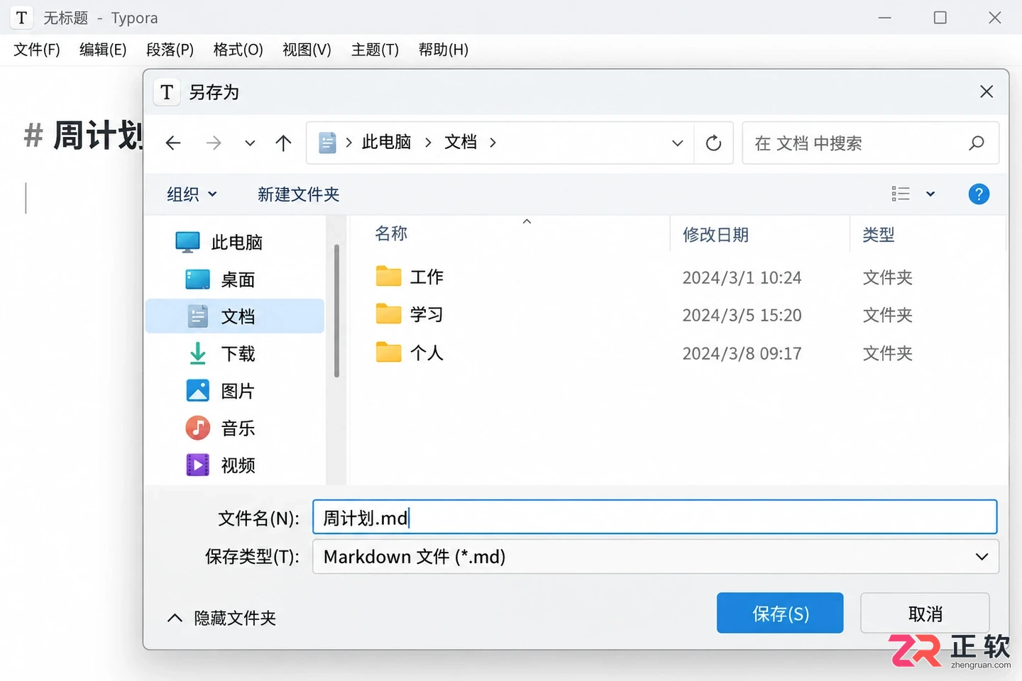Click the 在 文档 中搜索 search box

click(870, 143)
